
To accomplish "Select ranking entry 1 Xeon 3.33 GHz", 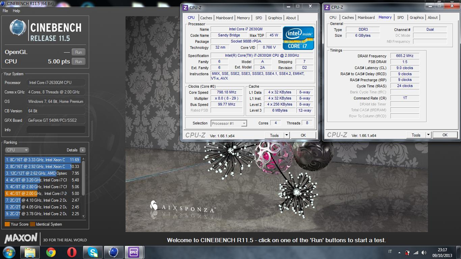I will click(x=43, y=160).
